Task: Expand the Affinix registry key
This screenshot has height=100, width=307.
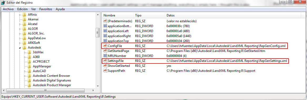Action: tap(20, 15)
